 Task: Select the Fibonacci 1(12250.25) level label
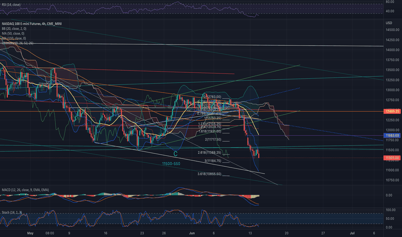pos(213,118)
